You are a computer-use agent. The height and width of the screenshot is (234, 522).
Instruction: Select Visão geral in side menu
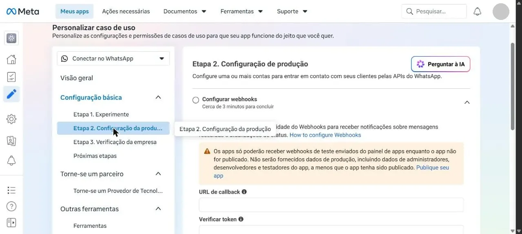(x=77, y=78)
